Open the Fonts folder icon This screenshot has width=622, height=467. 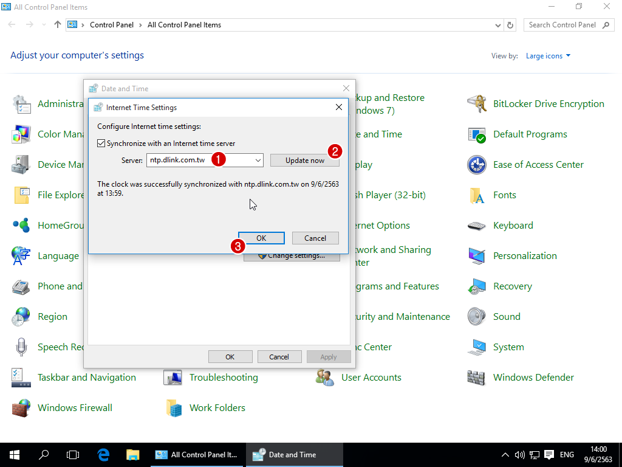(477, 195)
